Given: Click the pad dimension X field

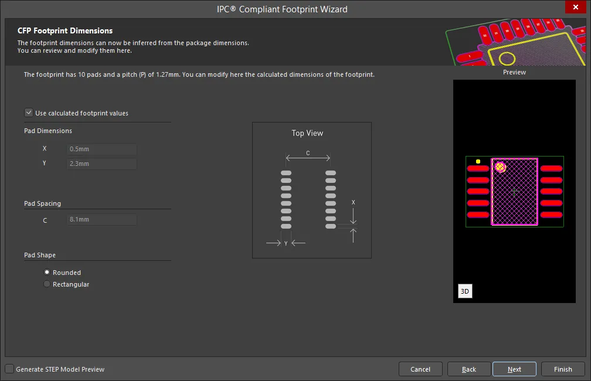Looking at the screenshot, I should click(x=102, y=149).
